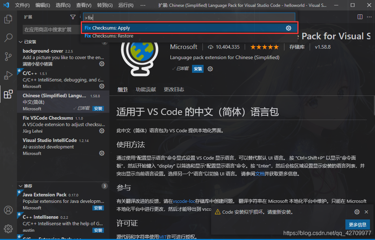This screenshot has height=240, width=375.
Task: Click the language pack globe icon
Action: 140,58
